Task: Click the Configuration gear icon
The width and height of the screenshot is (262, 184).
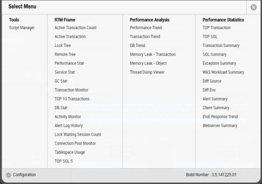Action: 8,175
